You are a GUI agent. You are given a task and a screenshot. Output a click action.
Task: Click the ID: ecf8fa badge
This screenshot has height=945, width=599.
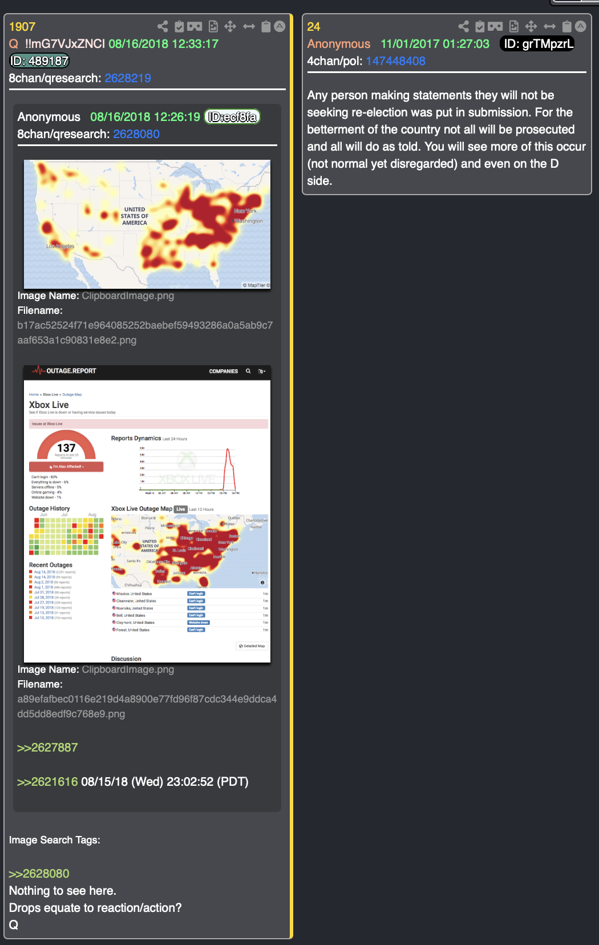pos(232,117)
